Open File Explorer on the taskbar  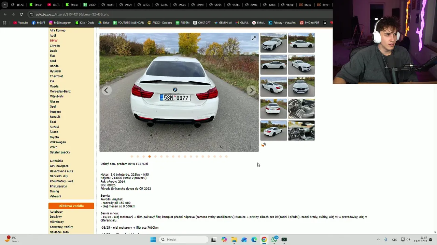234,240
